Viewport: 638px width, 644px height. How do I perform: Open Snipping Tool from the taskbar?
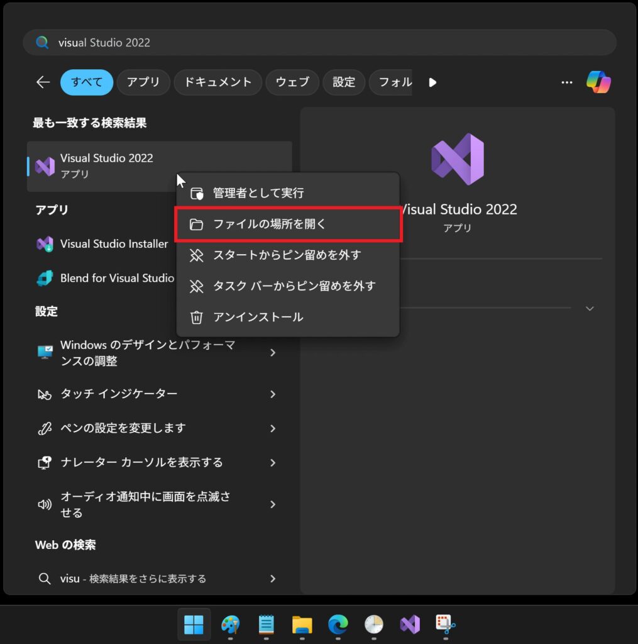[446, 625]
